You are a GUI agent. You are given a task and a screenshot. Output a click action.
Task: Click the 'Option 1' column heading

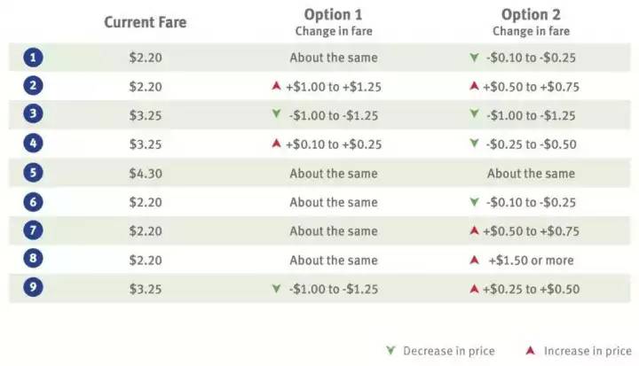pyautogui.click(x=333, y=15)
